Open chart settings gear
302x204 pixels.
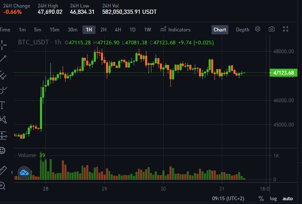[257, 29]
